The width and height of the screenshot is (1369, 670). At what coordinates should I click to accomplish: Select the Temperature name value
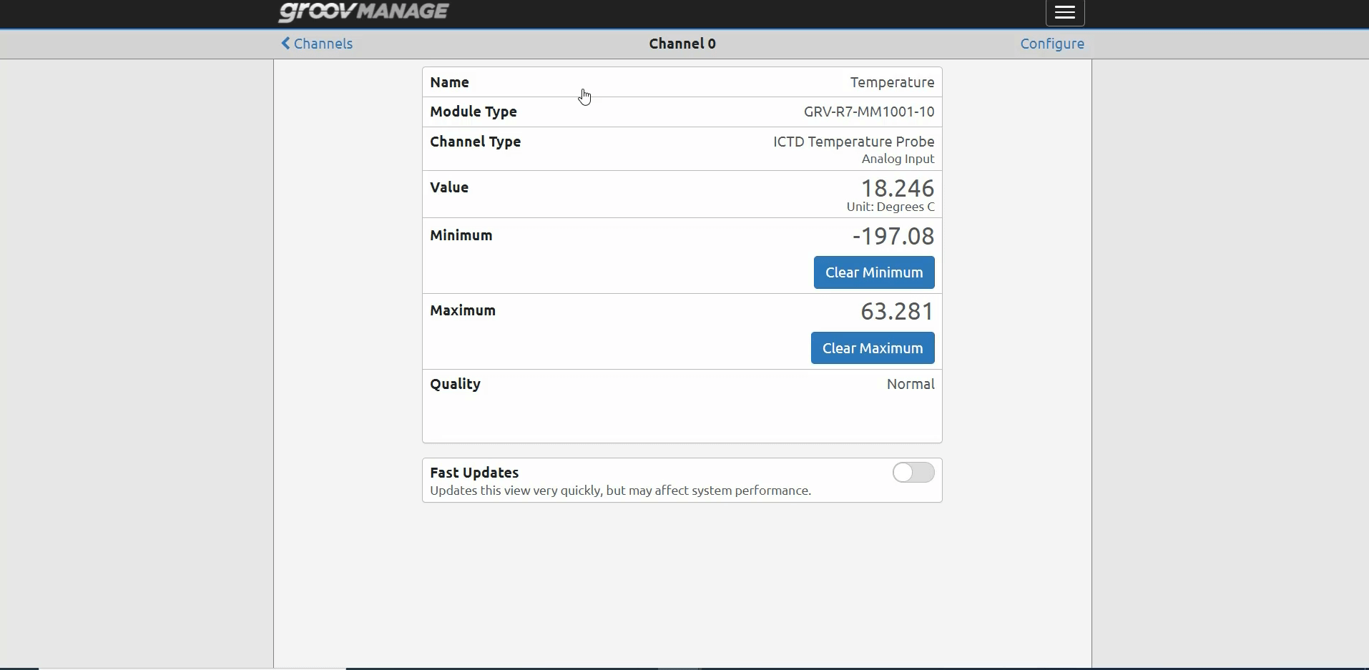pyautogui.click(x=892, y=82)
